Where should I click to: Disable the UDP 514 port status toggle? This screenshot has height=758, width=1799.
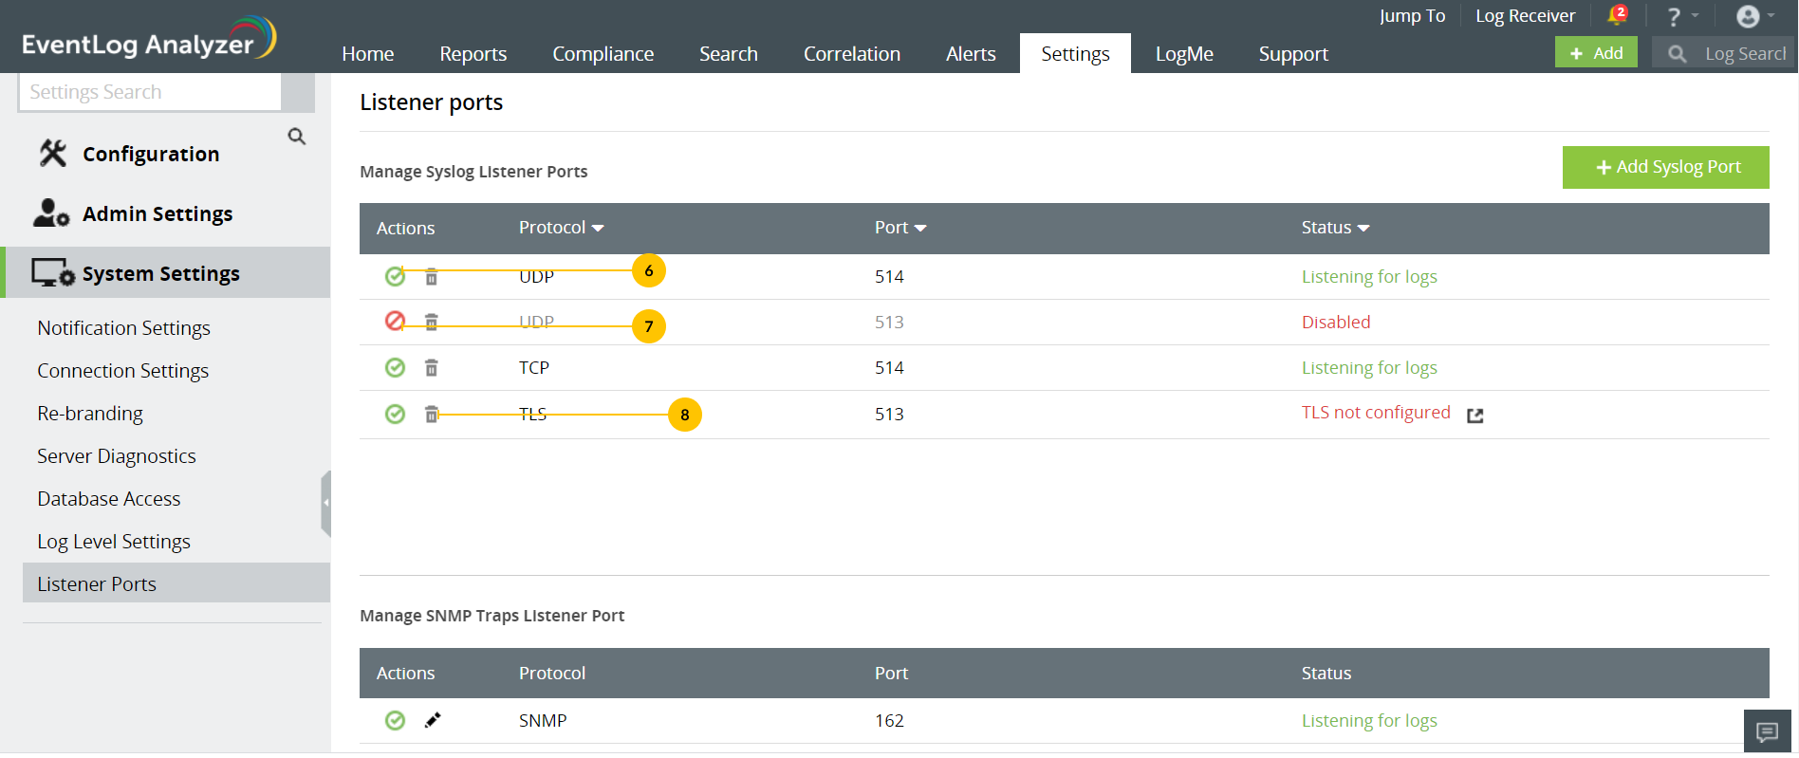tap(395, 276)
